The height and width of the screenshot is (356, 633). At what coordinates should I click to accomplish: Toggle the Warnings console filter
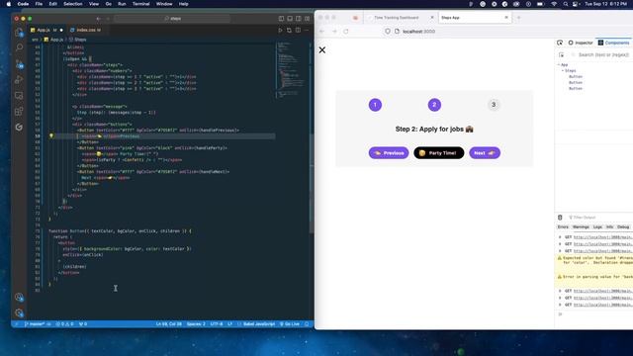pos(581,227)
